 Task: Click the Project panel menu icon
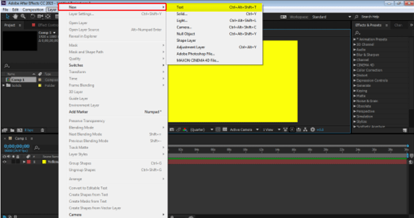click(x=20, y=25)
